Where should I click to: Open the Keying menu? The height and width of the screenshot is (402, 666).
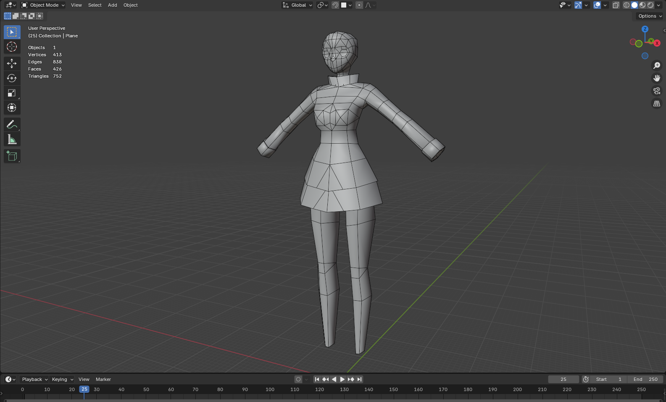[62, 379]
